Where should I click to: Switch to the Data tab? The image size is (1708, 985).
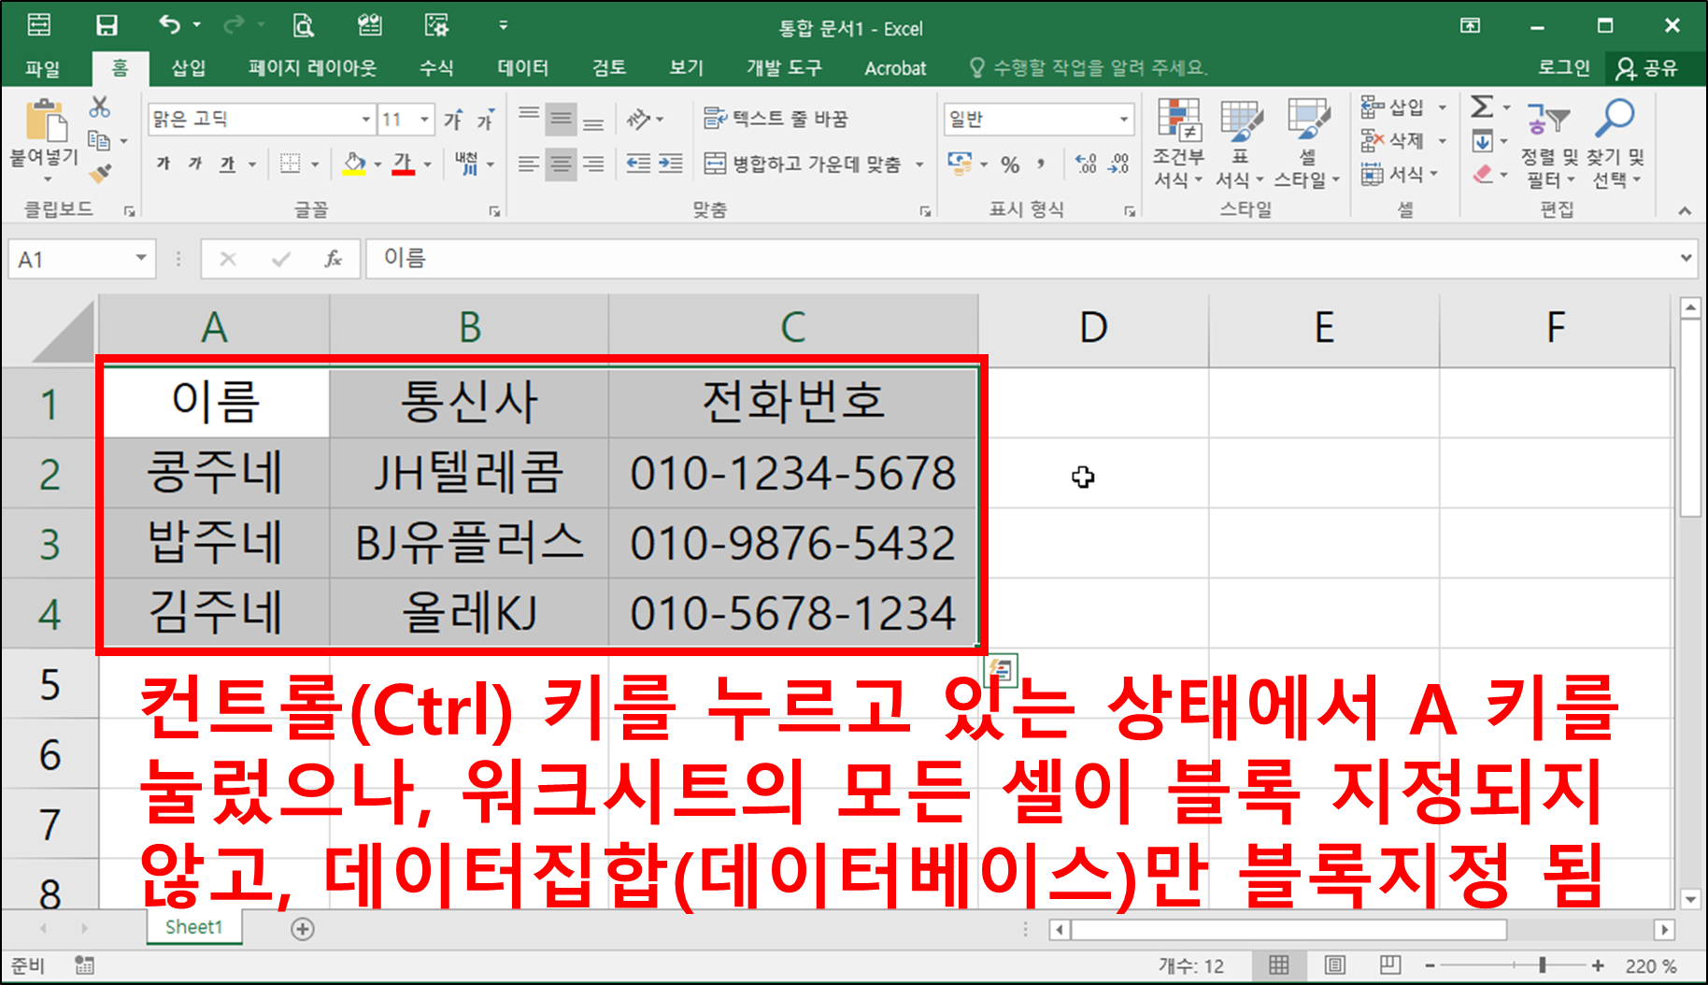pyautogui.click(x=523, y=68)
